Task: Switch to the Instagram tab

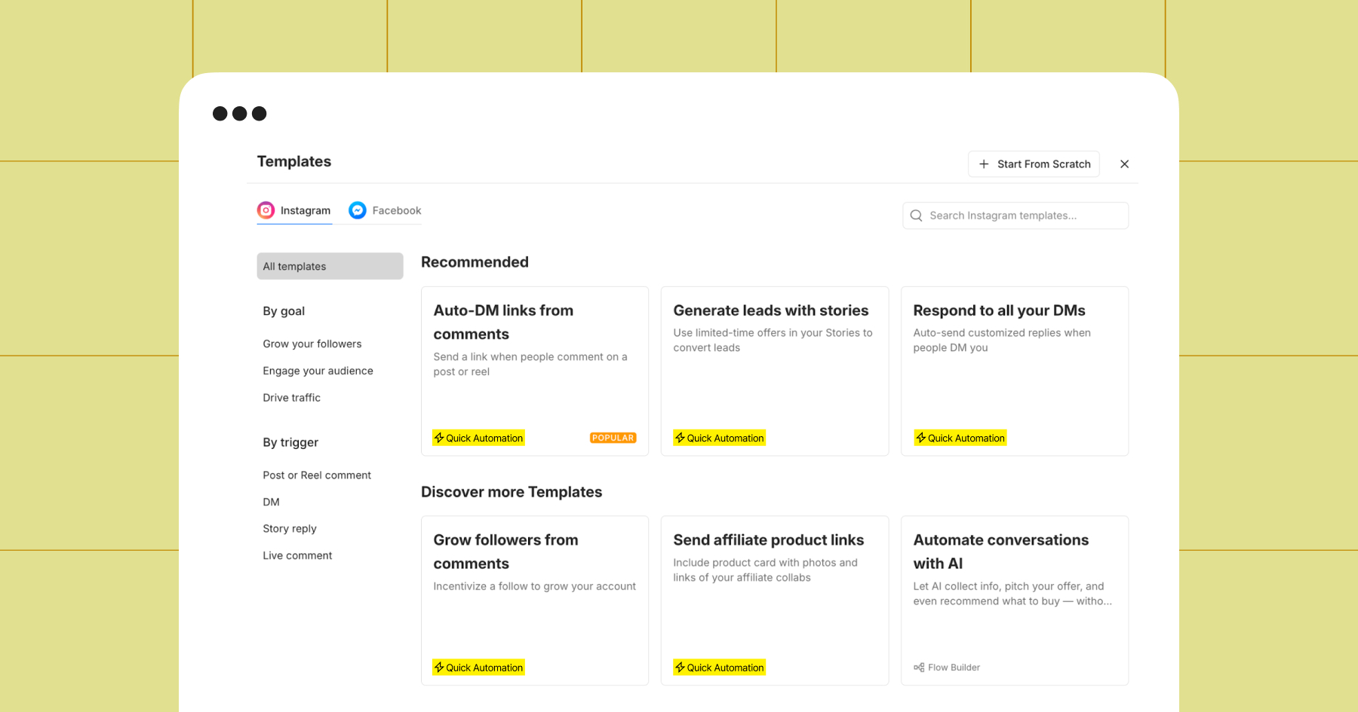Action: (x=294, y=211)
